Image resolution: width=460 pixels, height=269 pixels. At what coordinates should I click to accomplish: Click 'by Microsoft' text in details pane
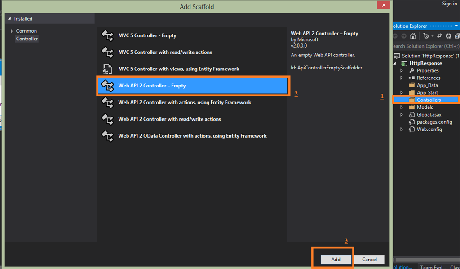coord(304,39)
